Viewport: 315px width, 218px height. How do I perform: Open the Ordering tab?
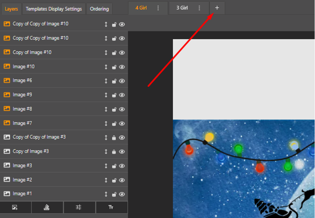(99, 9)
